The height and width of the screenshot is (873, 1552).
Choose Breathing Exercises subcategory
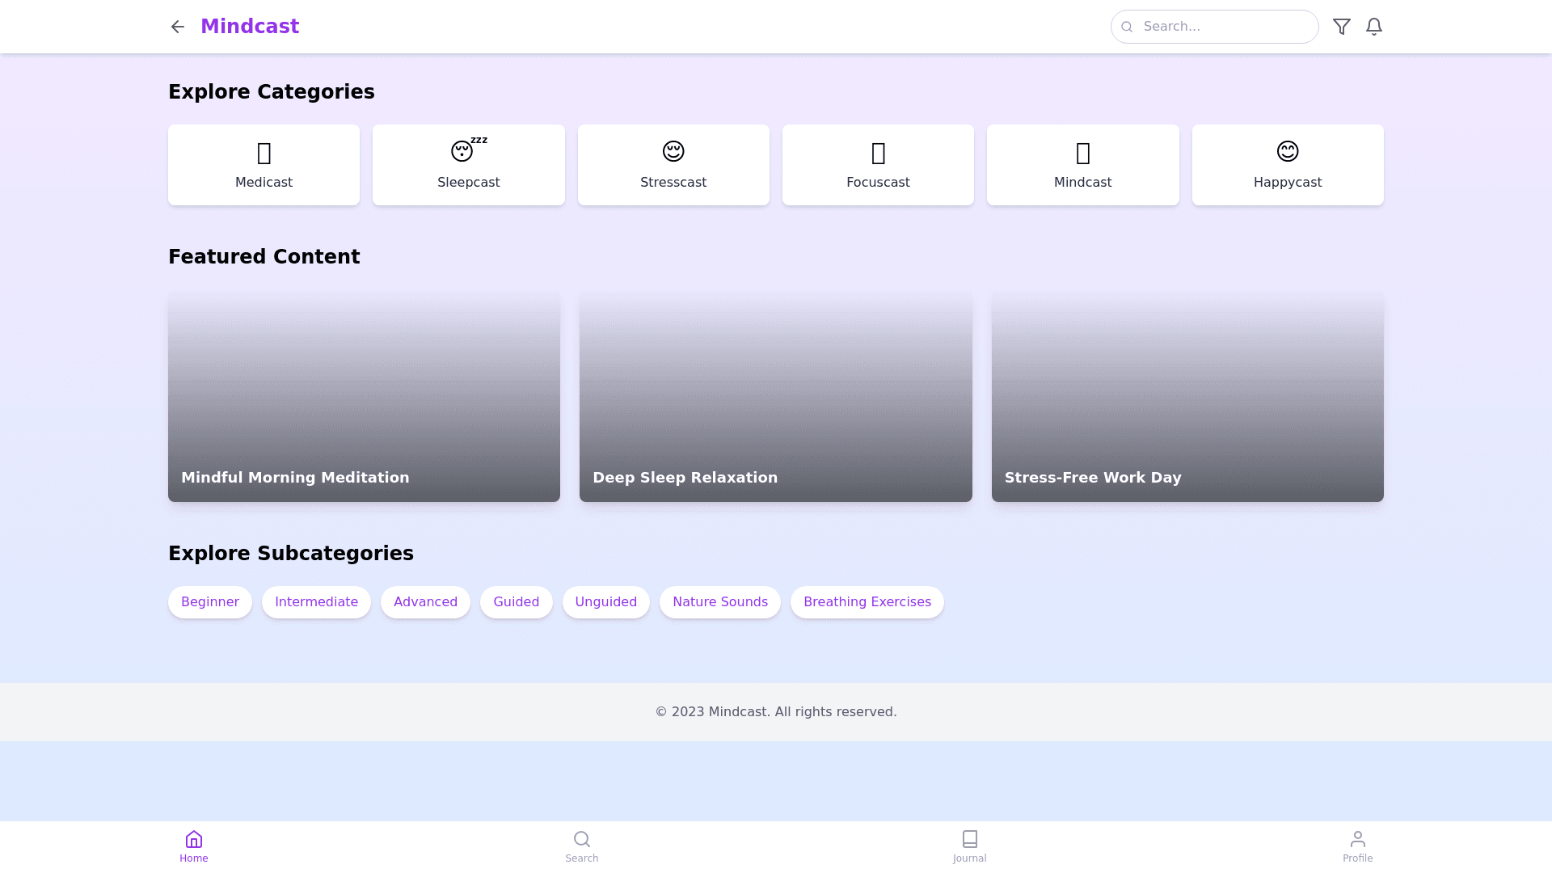pyautogui.click(x=867, y=602)
